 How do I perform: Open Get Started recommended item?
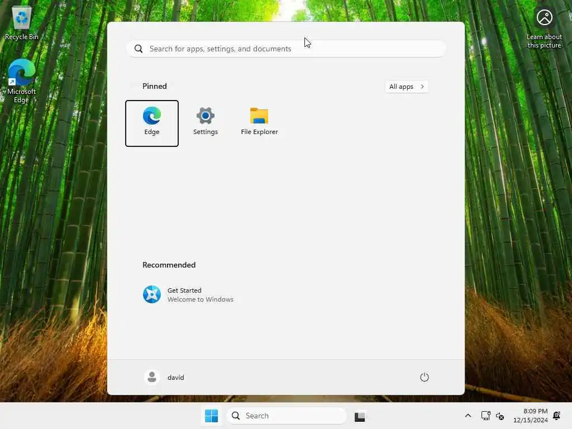[188, 295]
